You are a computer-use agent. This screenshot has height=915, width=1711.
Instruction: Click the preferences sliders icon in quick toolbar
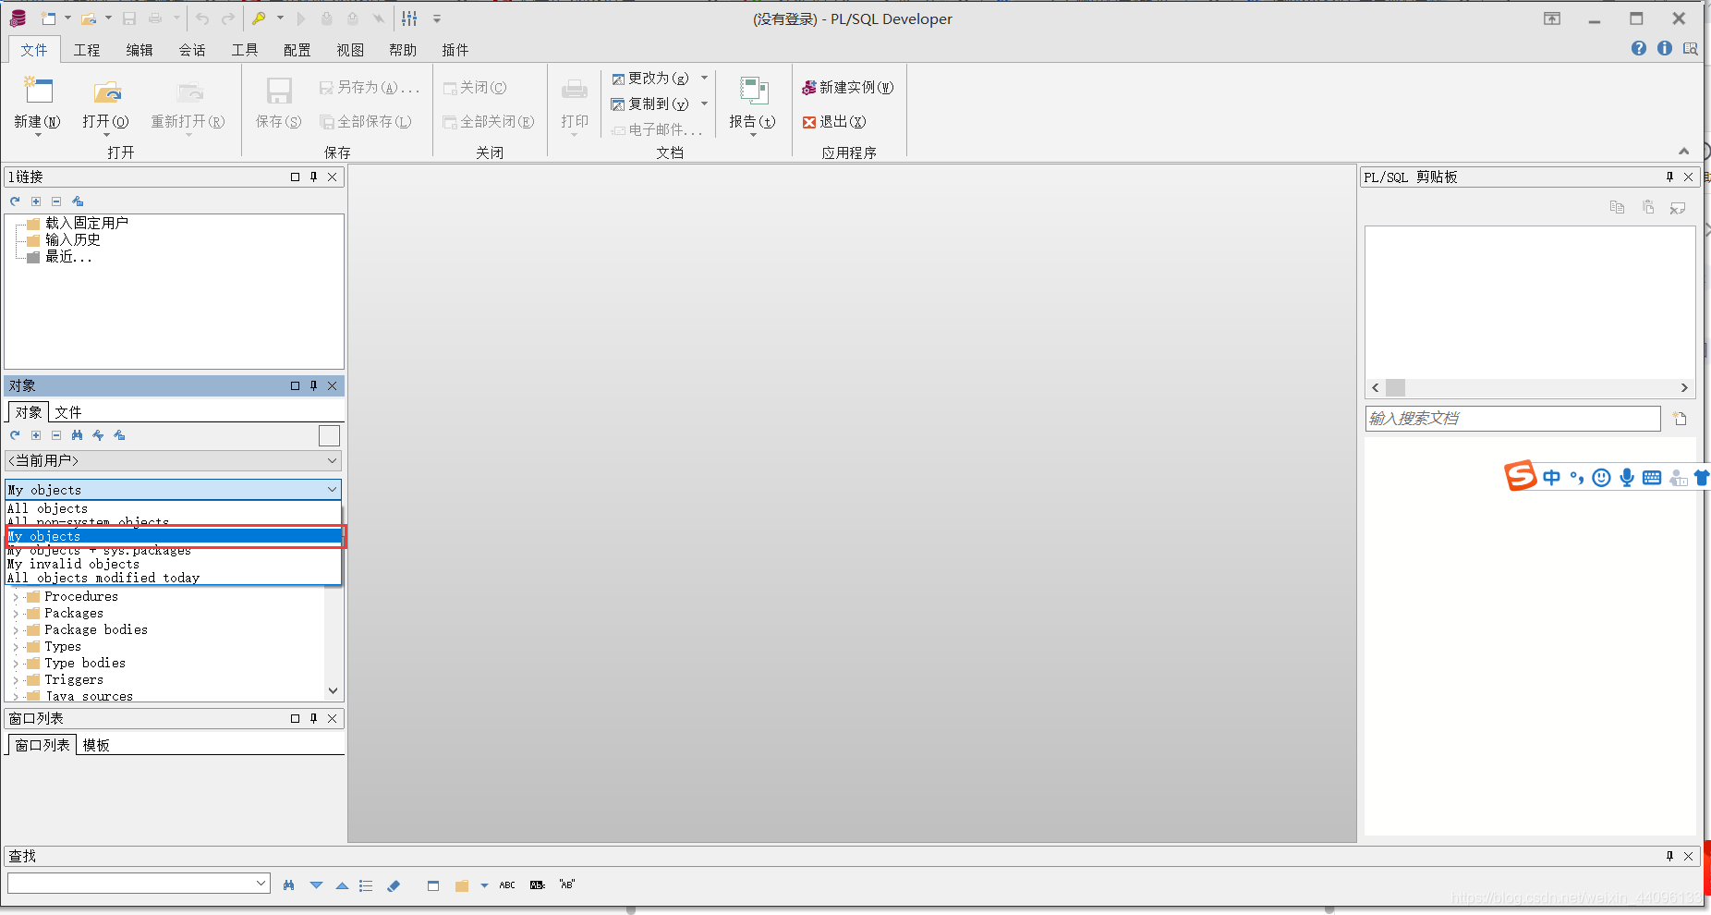click(x=409, y=18)
